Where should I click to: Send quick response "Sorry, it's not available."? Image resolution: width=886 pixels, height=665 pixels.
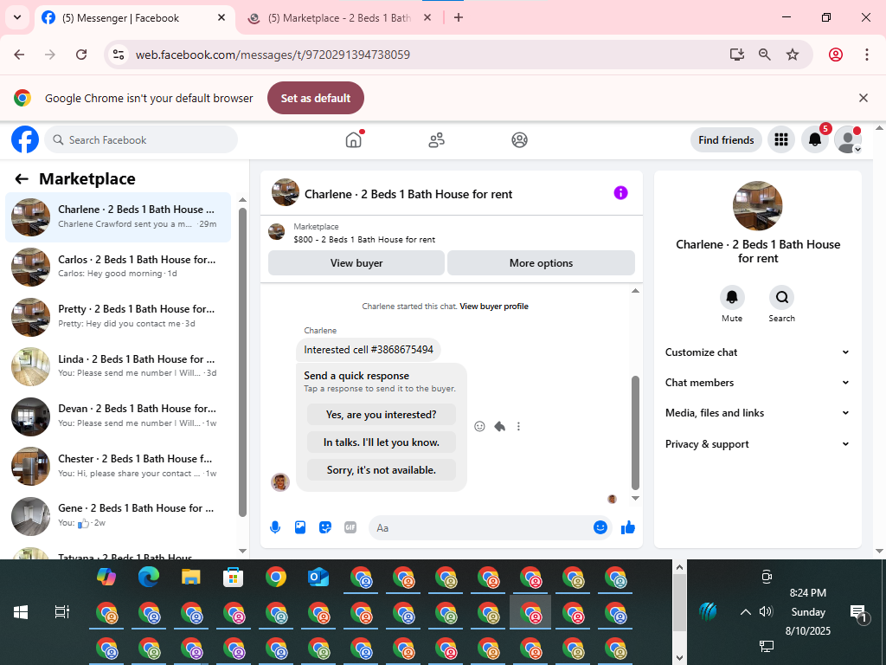382,470
